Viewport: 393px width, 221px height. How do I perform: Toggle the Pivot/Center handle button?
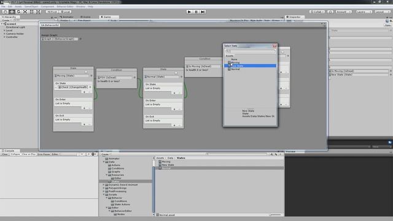pos(52,12)
